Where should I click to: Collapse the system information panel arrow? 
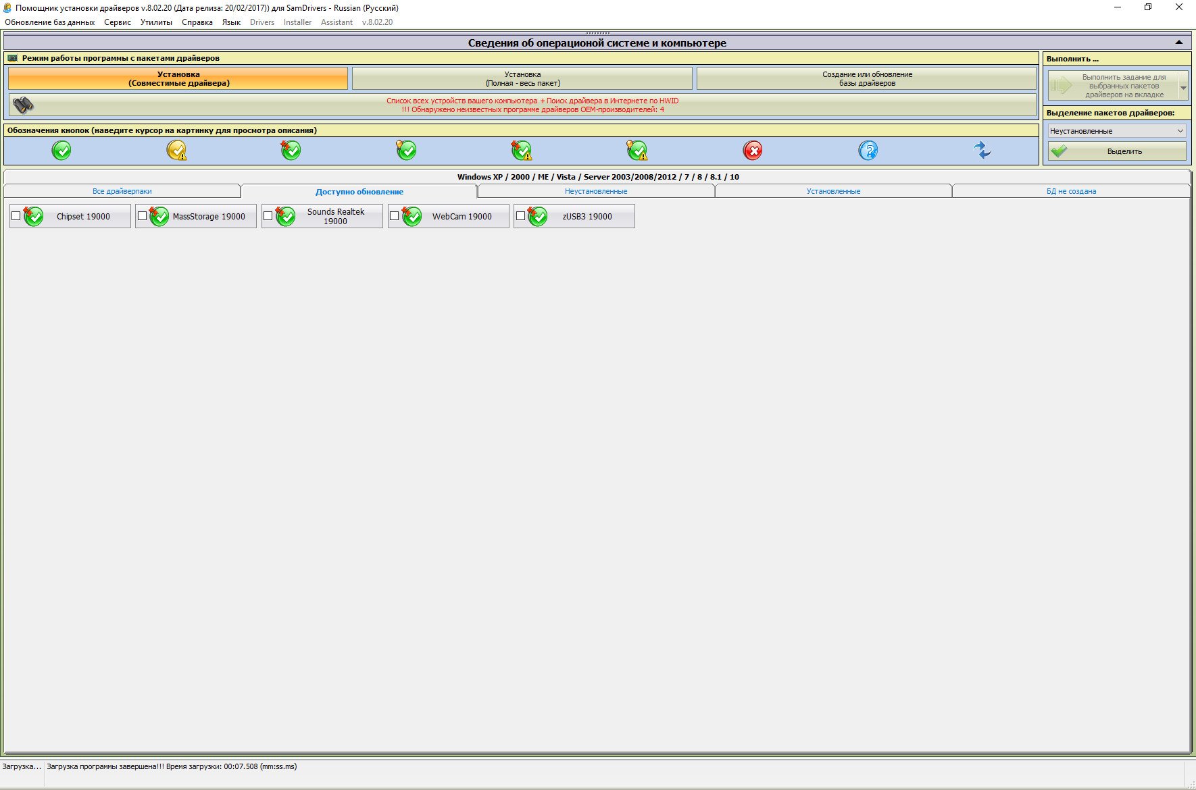pyautogui.click(x=1178, y=43)
